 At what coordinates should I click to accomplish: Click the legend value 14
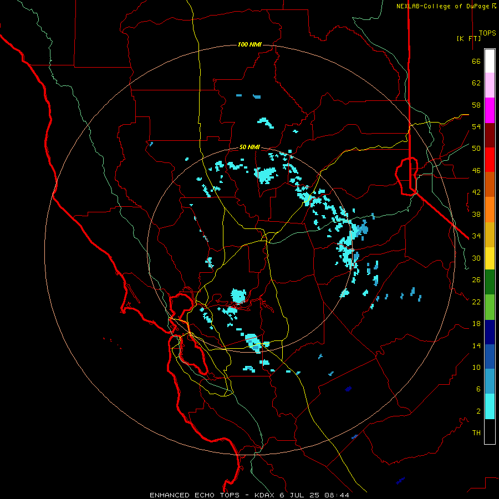[476, 345]
